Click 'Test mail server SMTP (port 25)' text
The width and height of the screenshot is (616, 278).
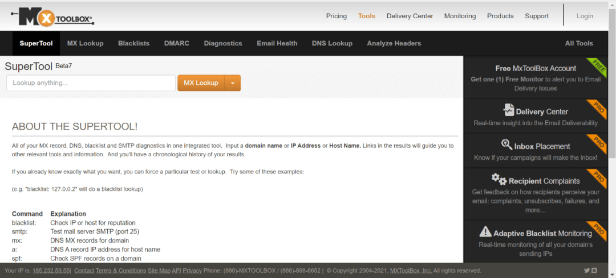click(95, 231)
